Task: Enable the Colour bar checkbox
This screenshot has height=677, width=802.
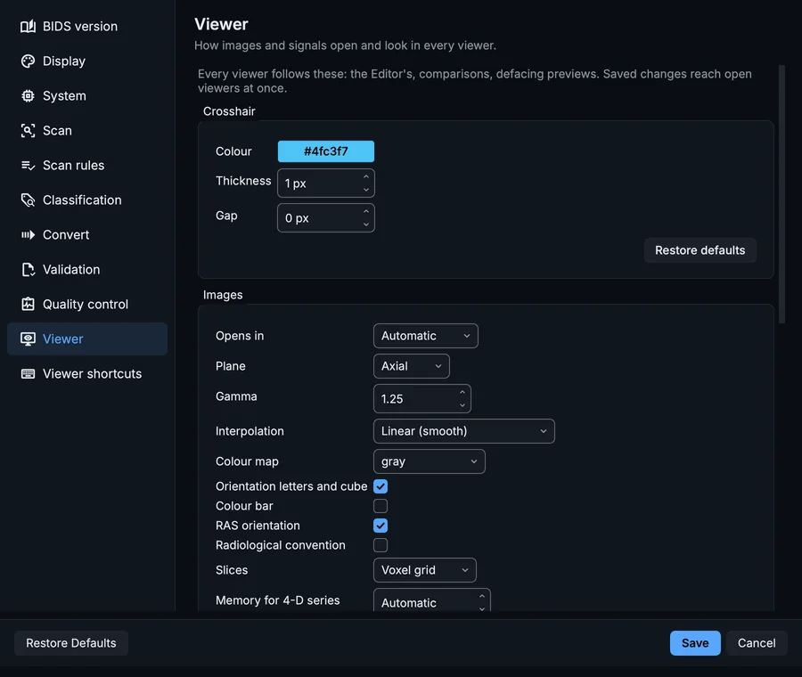Action: point(381,506)
